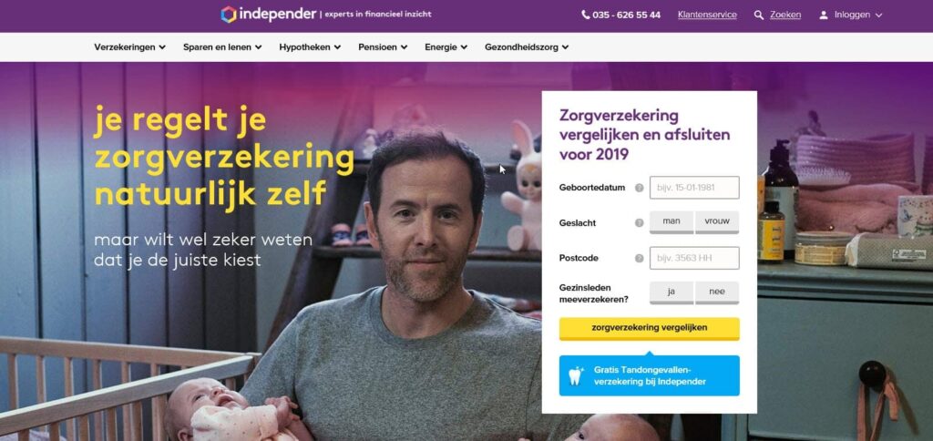The image size is (933, 441).
Task: Click the phone icon beside 035 number
Action: click(586, 15)
